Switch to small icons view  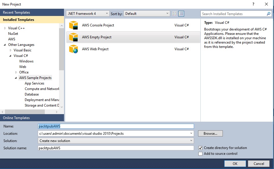tap(175, 14)
